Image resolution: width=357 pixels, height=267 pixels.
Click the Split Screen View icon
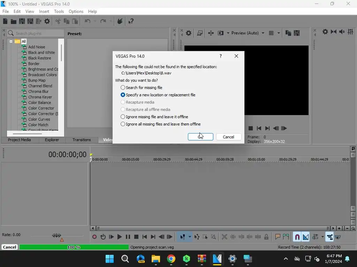coord(220,33)
